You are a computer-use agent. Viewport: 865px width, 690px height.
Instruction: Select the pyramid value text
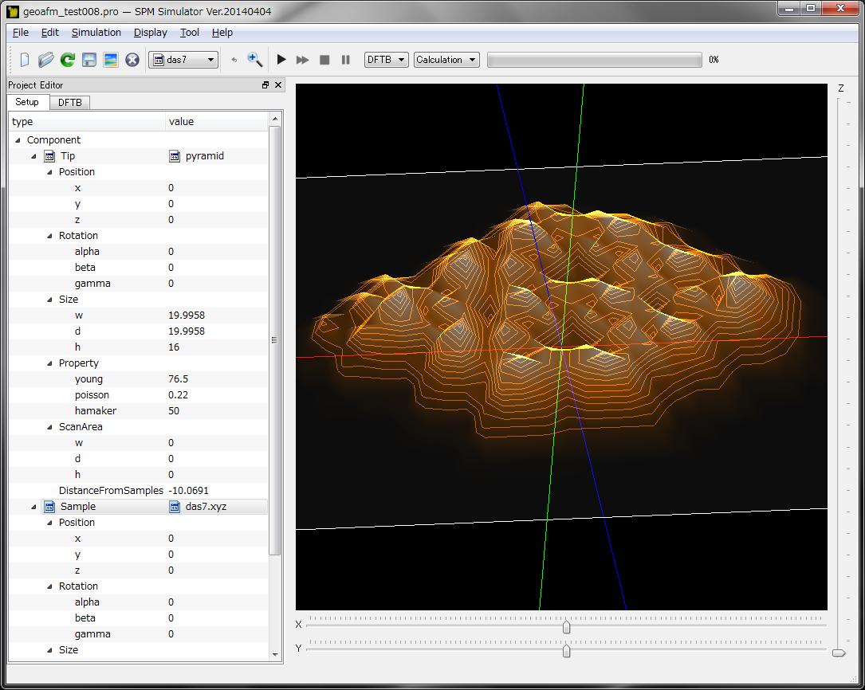(x=205, y=156)
